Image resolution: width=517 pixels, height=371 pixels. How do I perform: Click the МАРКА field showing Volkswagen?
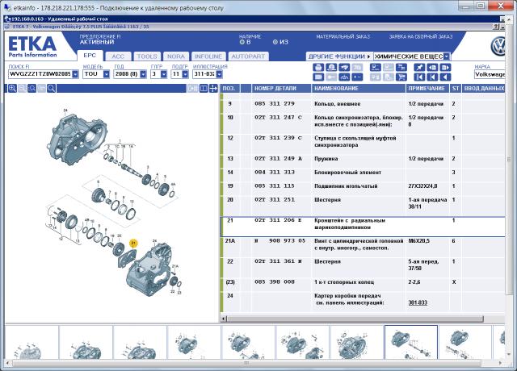(x=490, y=74)
